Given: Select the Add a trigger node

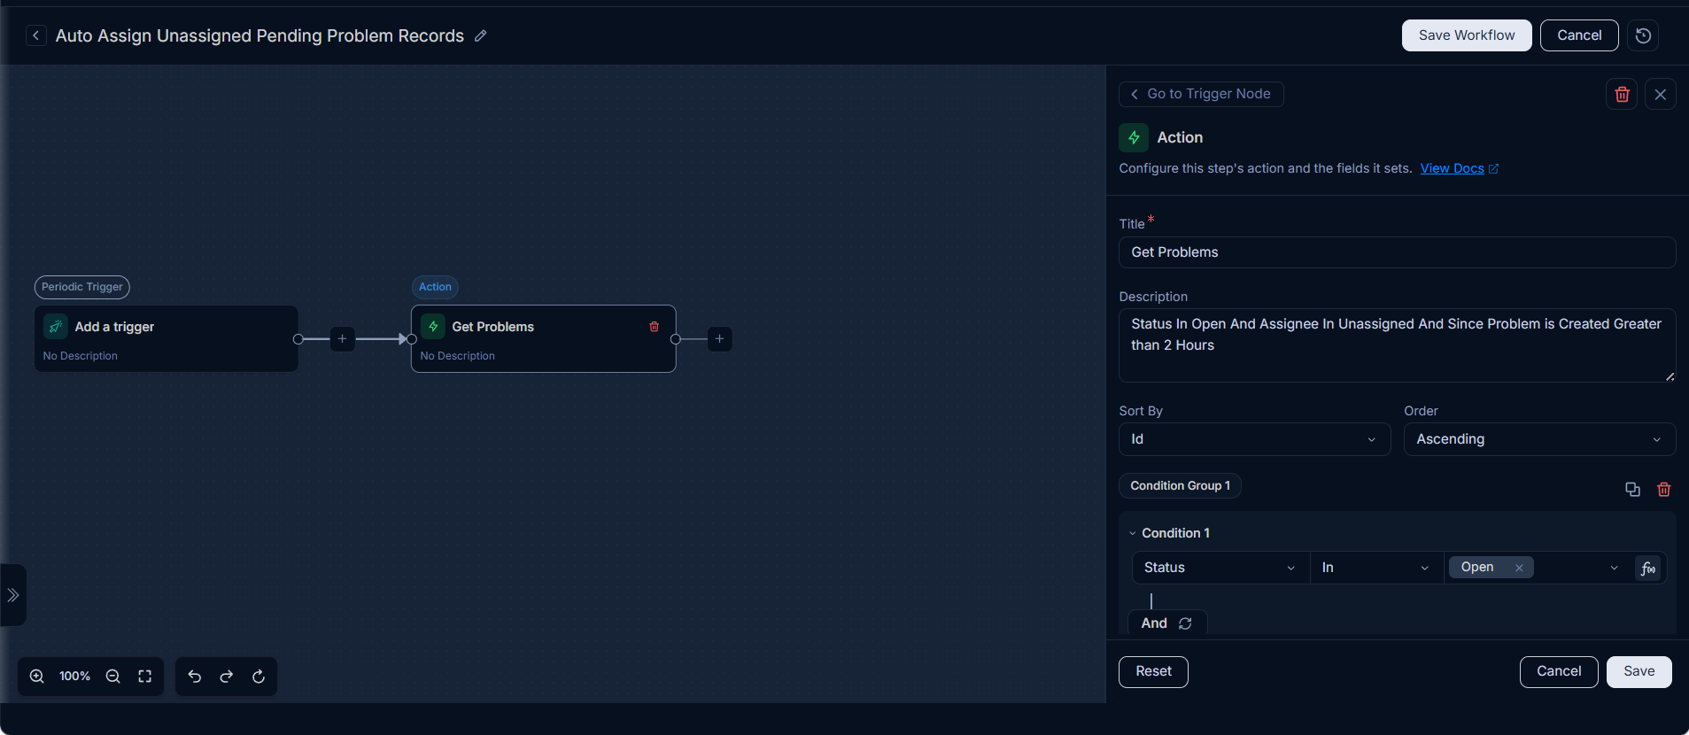Looking at the screenshot, I should coord(167,339).
